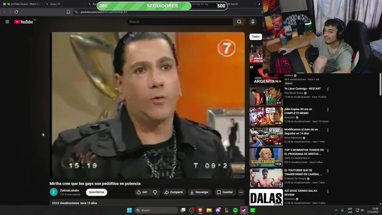Visit TOP5 TV ARGENTINA 2 channel

(297, 158)
